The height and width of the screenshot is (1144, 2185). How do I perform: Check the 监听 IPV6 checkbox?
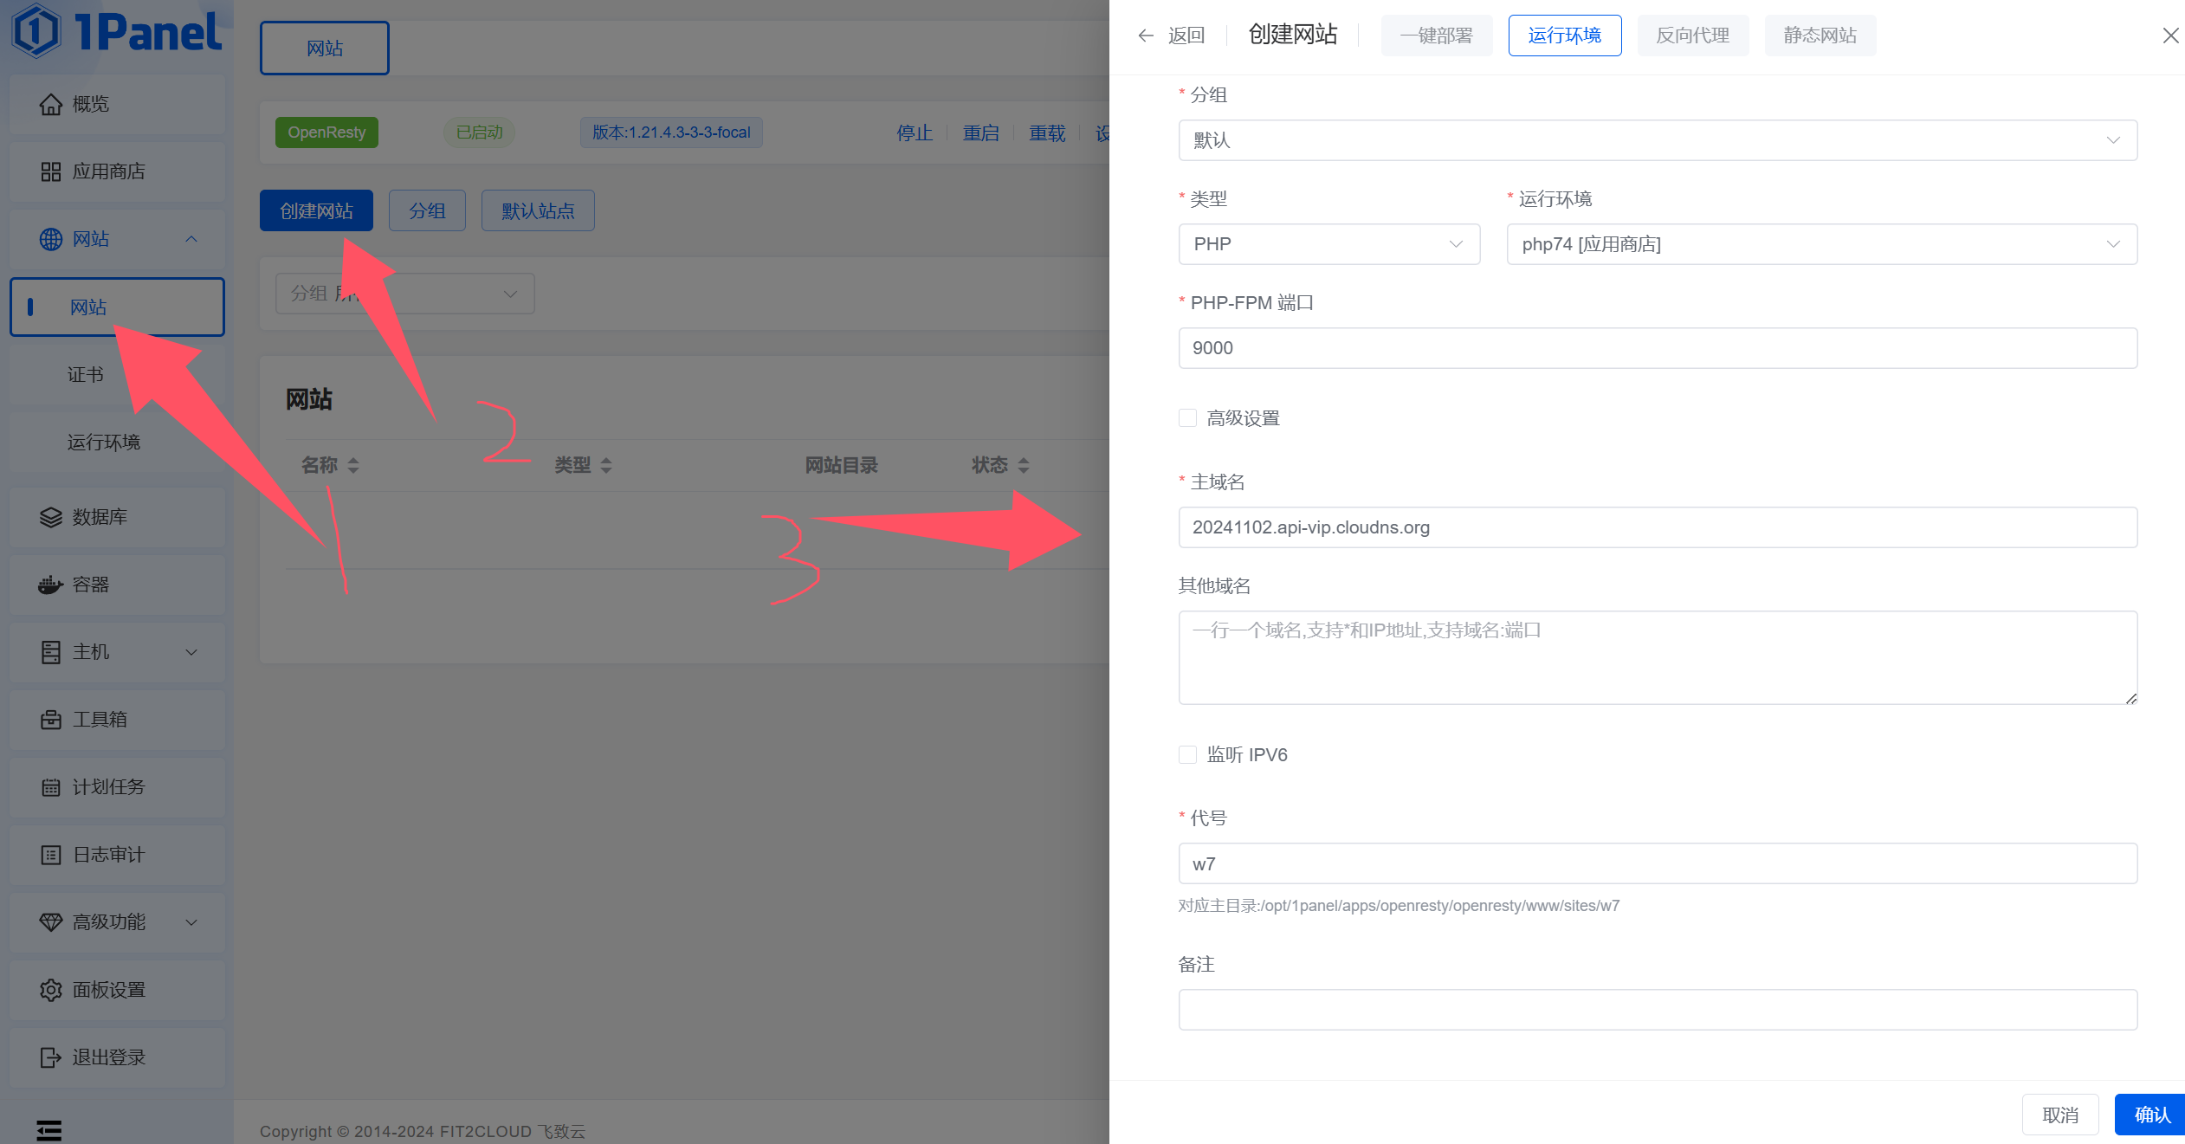tap(1187, 755)
